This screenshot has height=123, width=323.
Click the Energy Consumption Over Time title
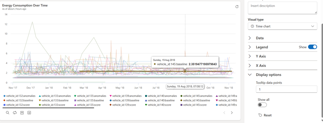(x=25, y=5)
